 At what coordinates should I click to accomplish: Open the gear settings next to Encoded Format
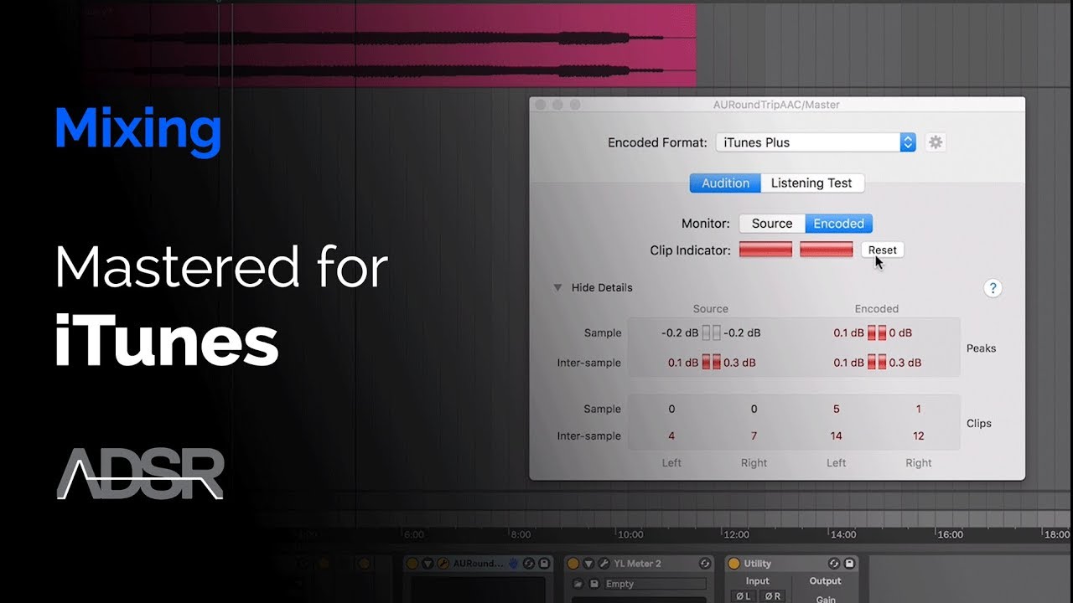point(936,142)
